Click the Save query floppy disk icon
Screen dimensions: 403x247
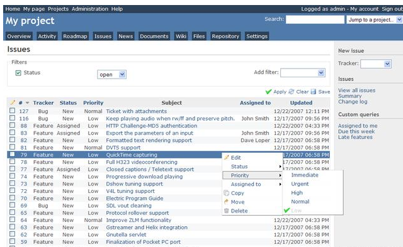click(x=314, y=92)
